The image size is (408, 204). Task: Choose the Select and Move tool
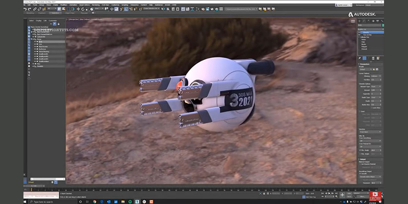(x=79, y=9)
